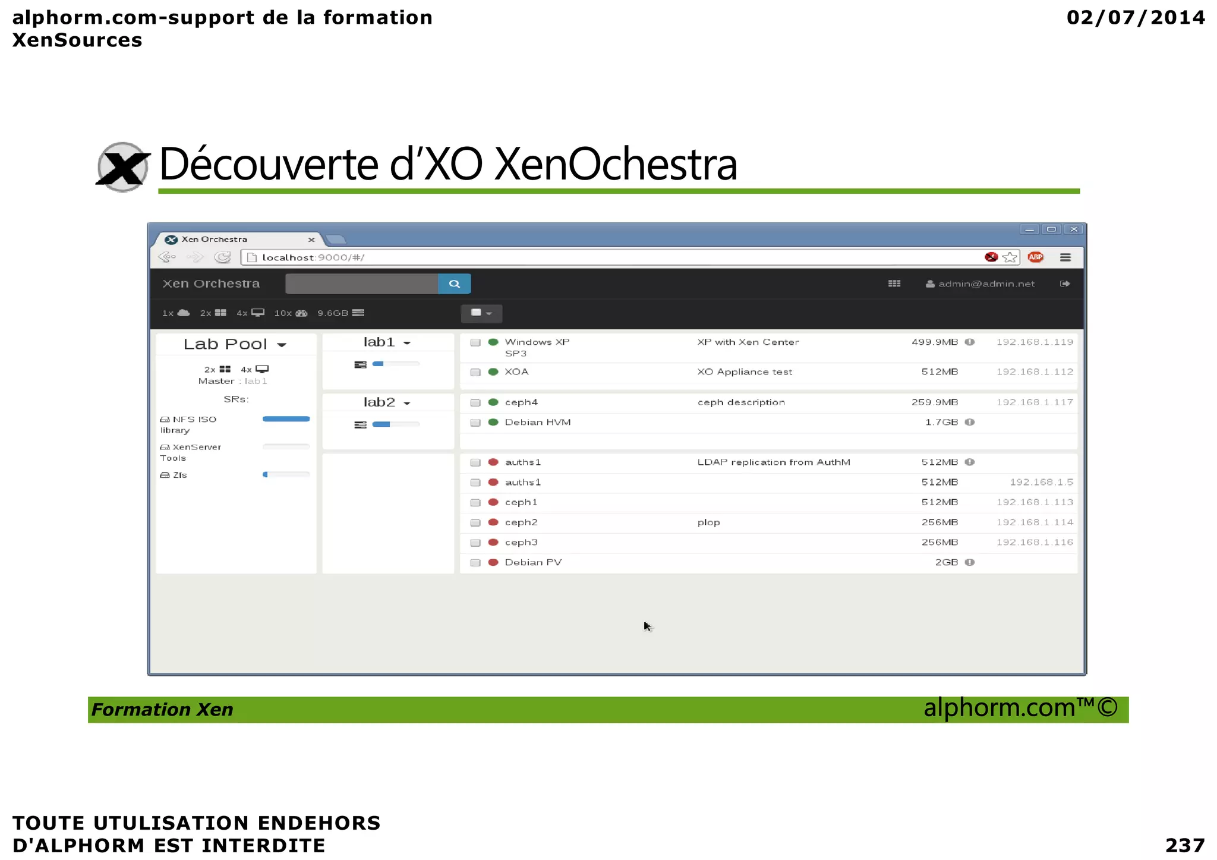Image resolution: width=1217 pixels, height=860 pixels.
Task: Open the Windows XP SP3 VM
Action: click(x=537, y=348)
